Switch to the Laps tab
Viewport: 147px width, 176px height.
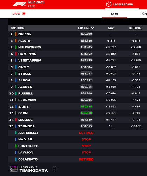(114, 14)
